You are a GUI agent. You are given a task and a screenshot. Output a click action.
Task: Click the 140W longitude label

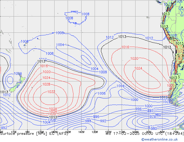81,132
